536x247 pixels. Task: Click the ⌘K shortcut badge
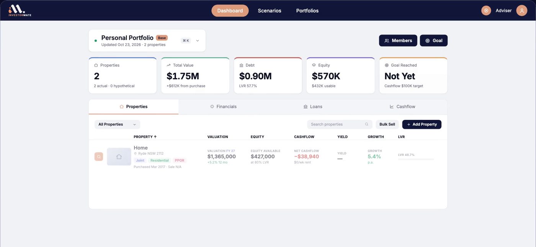click(186, 41)
